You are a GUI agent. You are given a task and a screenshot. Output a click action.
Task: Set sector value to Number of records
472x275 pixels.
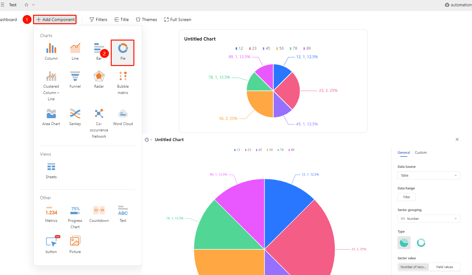(x=413, y=267)
